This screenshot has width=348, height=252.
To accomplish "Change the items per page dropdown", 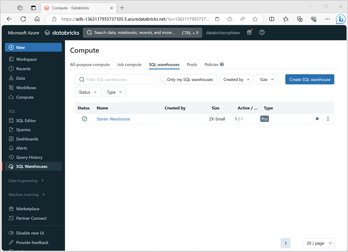I will (318, 243).
